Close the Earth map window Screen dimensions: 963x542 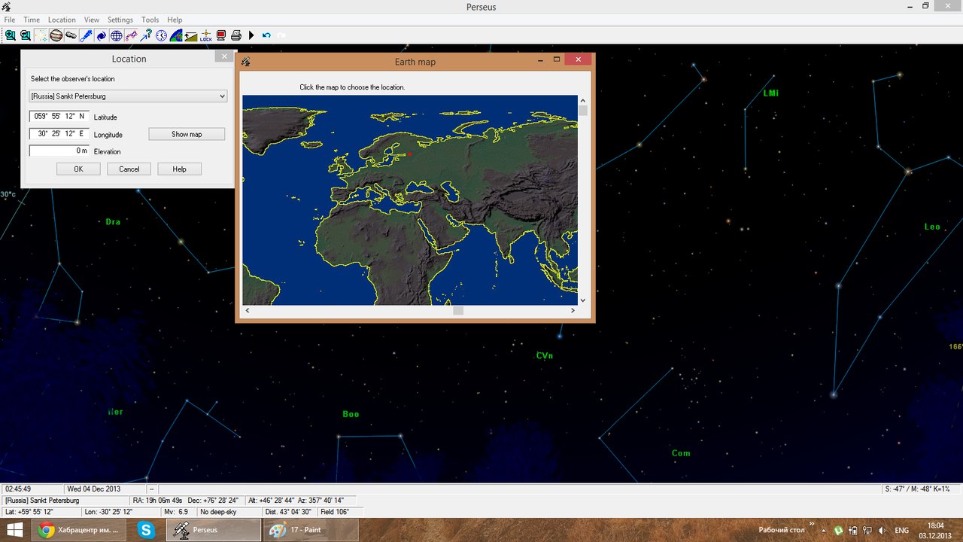pos(578,59)
